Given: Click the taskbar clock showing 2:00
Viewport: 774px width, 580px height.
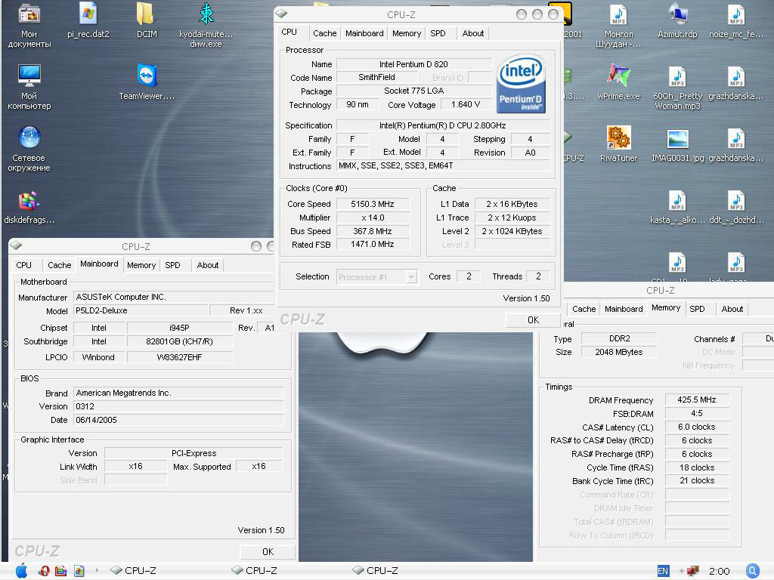Looking at the screenshot, I should pyautogui.click(x=720, y=571).
